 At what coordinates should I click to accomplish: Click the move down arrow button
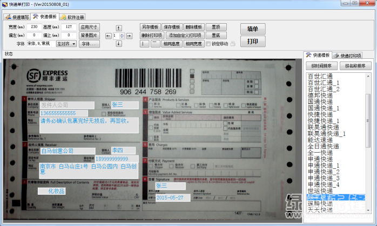[x=119, y=44]
